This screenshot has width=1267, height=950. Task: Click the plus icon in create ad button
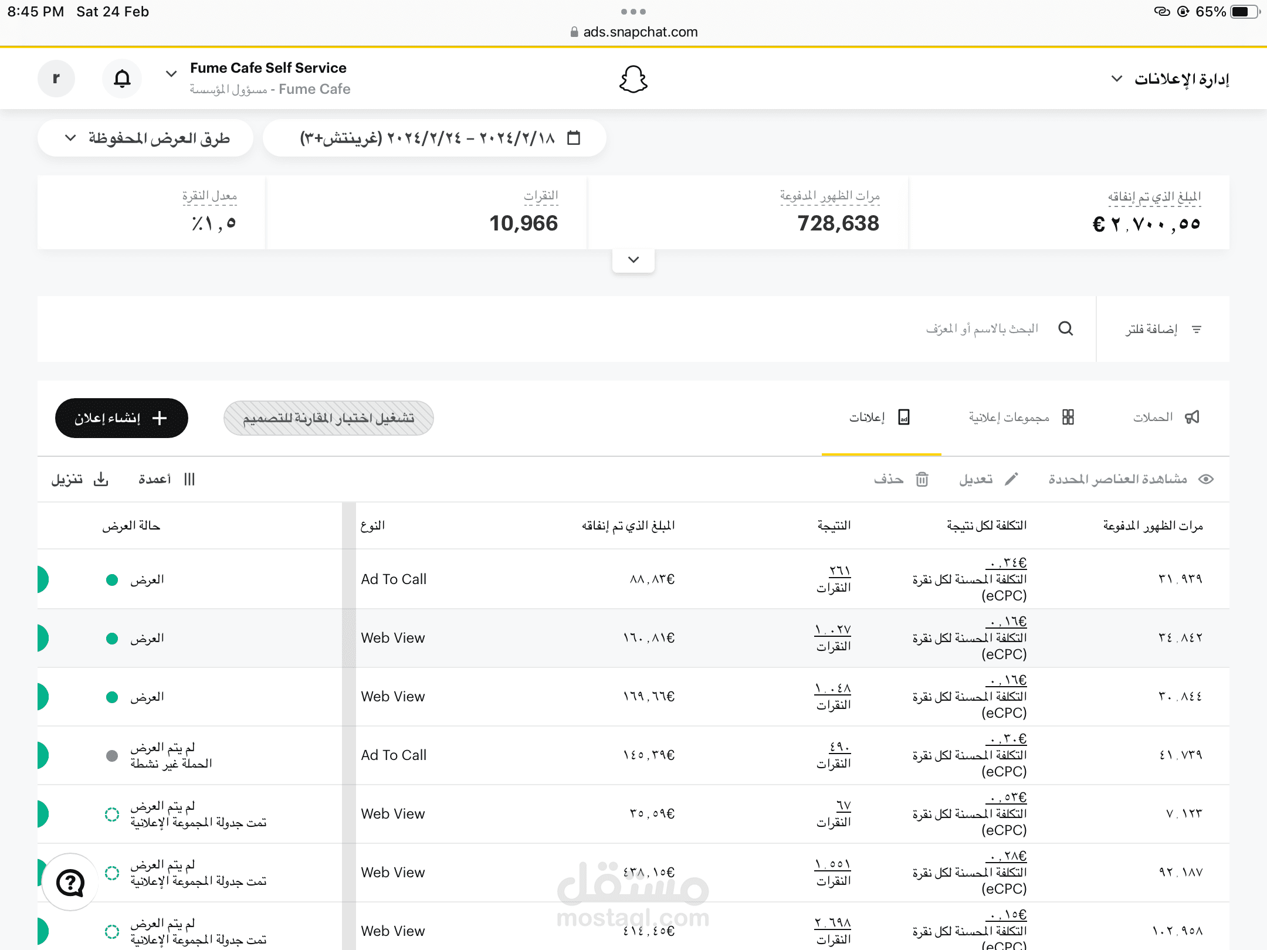pyautogui.click(x=160, y=418)
